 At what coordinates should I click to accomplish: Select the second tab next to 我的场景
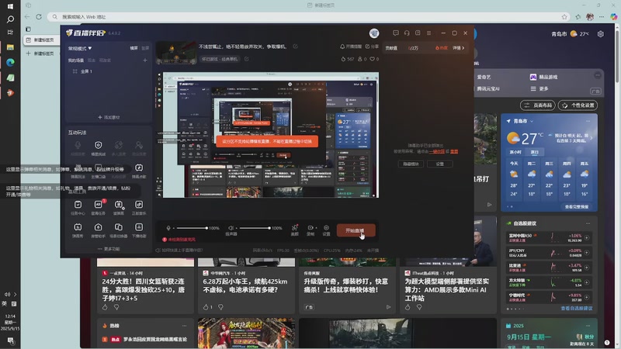92,60
